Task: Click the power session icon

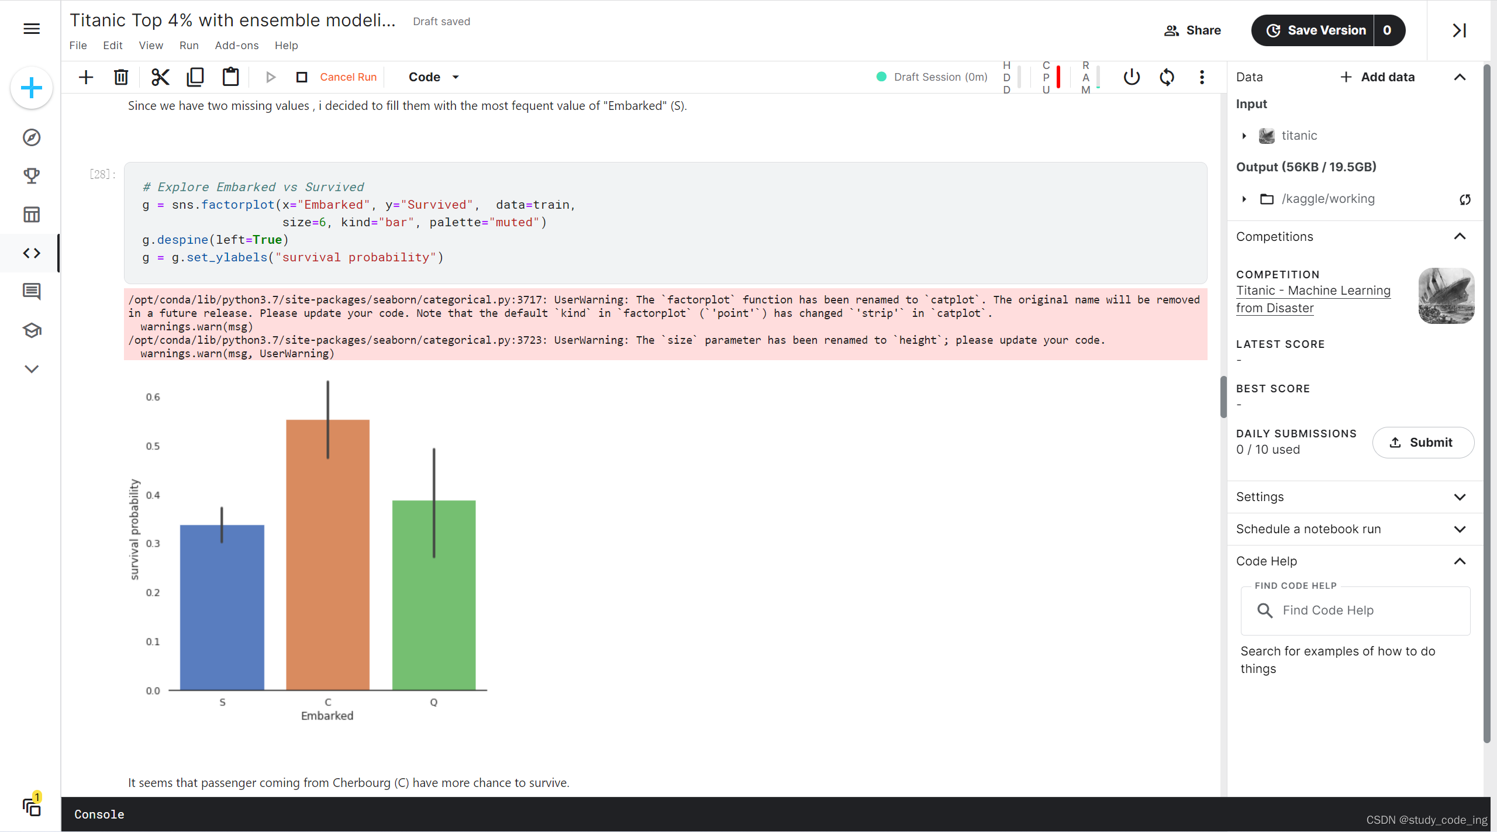Action: point(1132,77)
